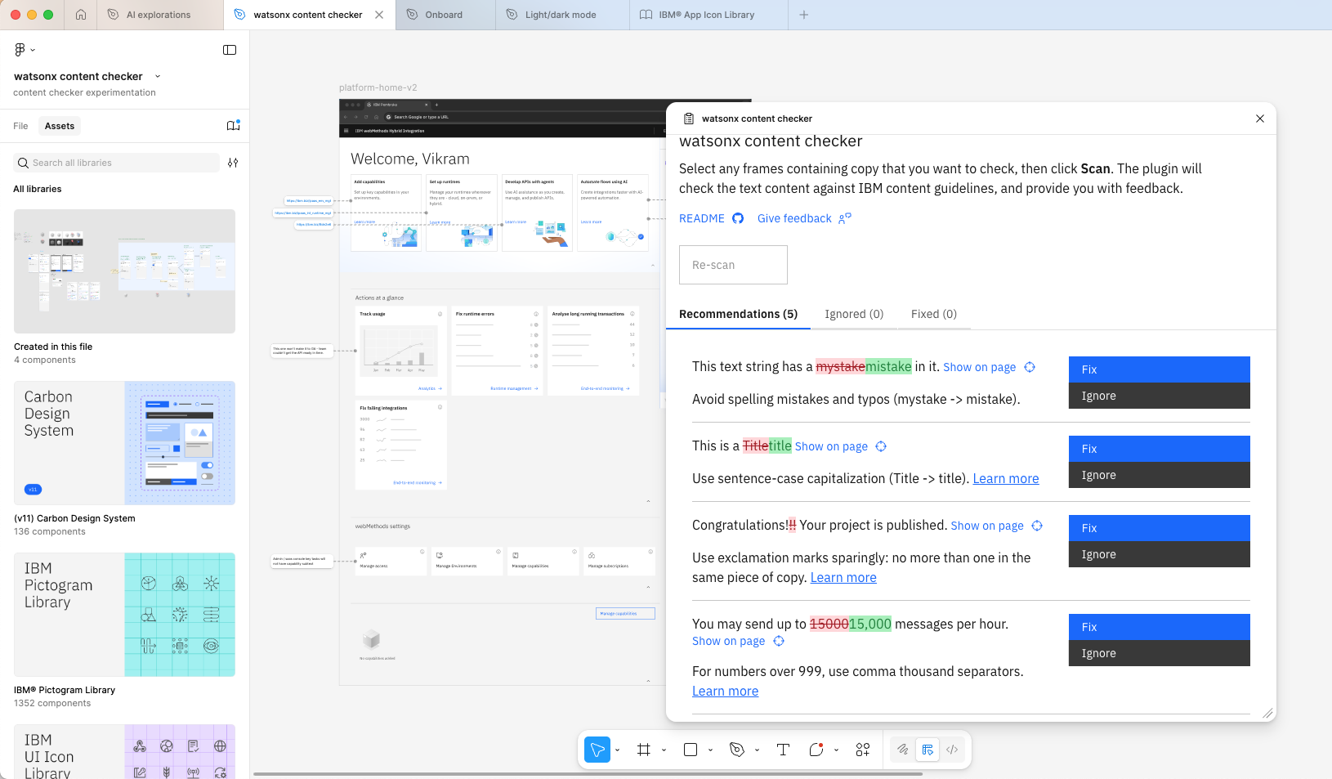Ignore the Title capitalization recommendation
The width and height of the screenshot is (1332, 779).
pyautogui.click(x=1160, y=475)
